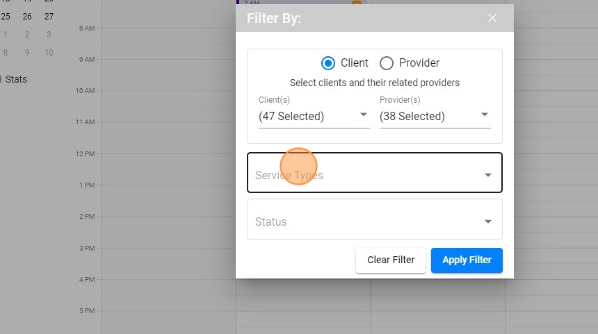The height and width of the screenshot is (334, 598).
Task: Click the Status dropdown arrow icon
Action: pyautogui.click(x=488, y=222)
